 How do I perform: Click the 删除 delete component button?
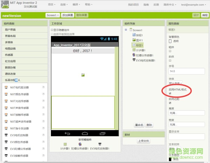[149, 125]
